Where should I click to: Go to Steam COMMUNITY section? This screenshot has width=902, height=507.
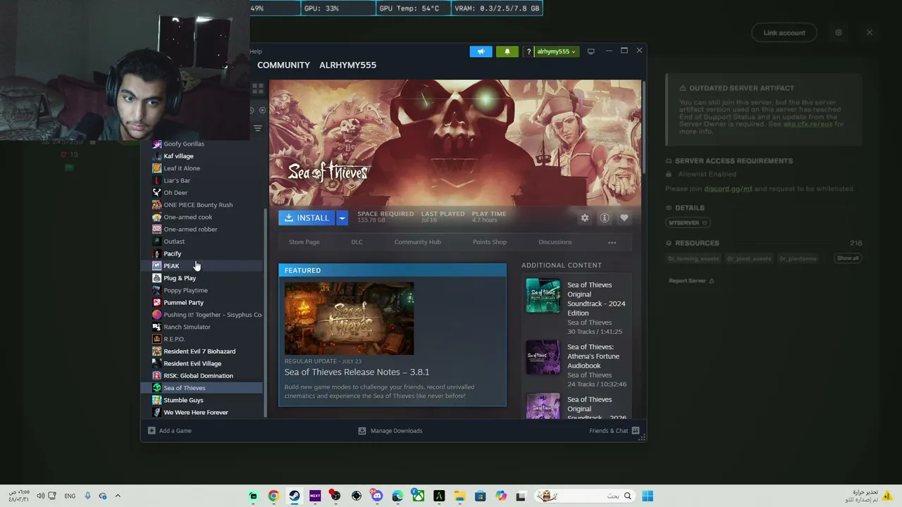283,65
